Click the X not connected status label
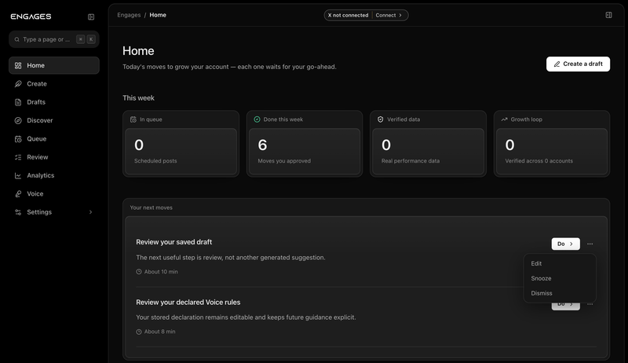 click(348, 15)
